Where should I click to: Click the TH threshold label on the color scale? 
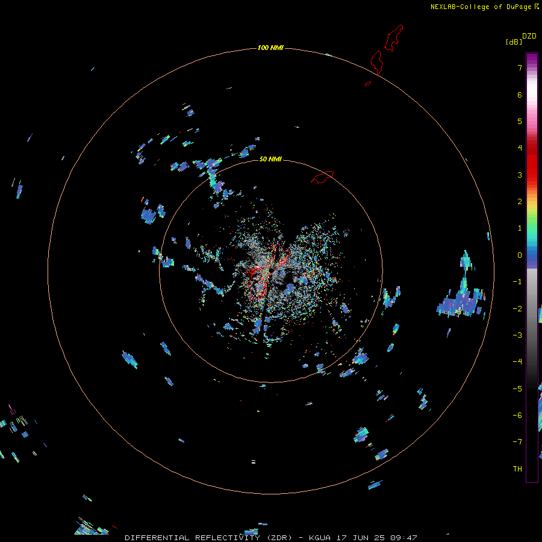click(517, 469)
